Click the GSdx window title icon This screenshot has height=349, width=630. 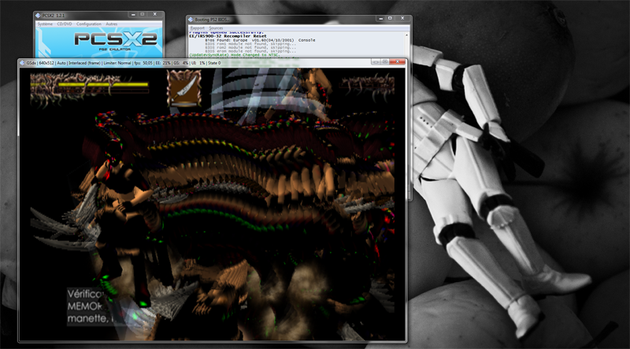[x=23, y=63]
